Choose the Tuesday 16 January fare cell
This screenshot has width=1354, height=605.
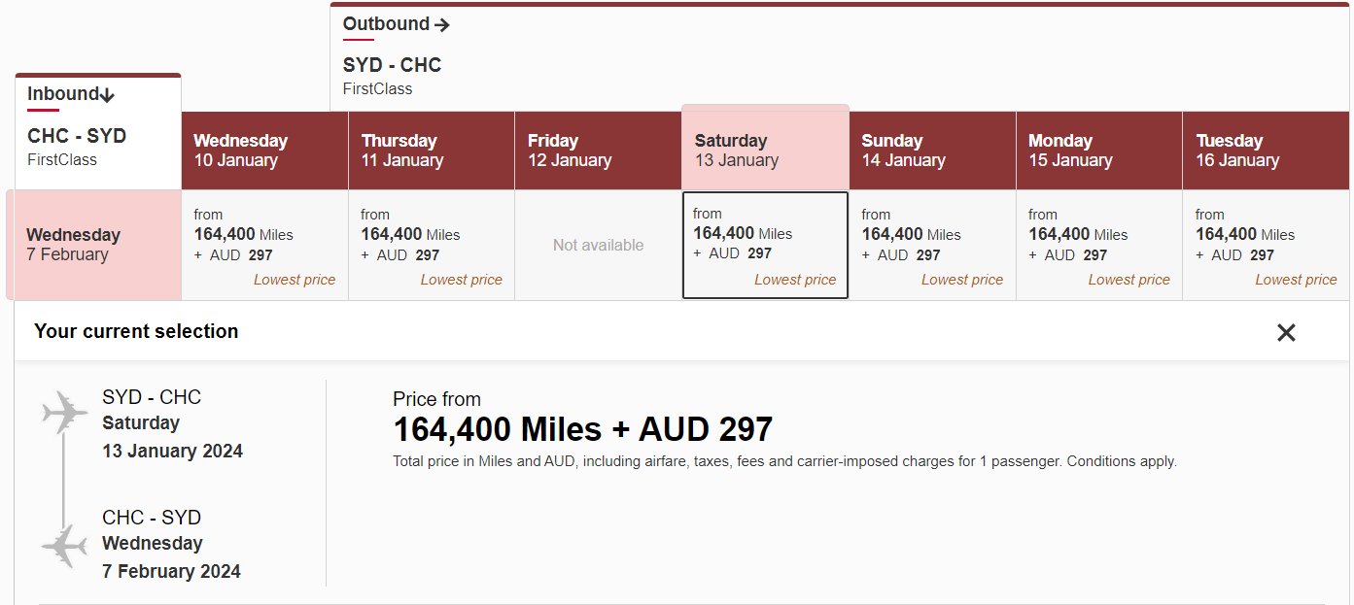pos(1266,246)
